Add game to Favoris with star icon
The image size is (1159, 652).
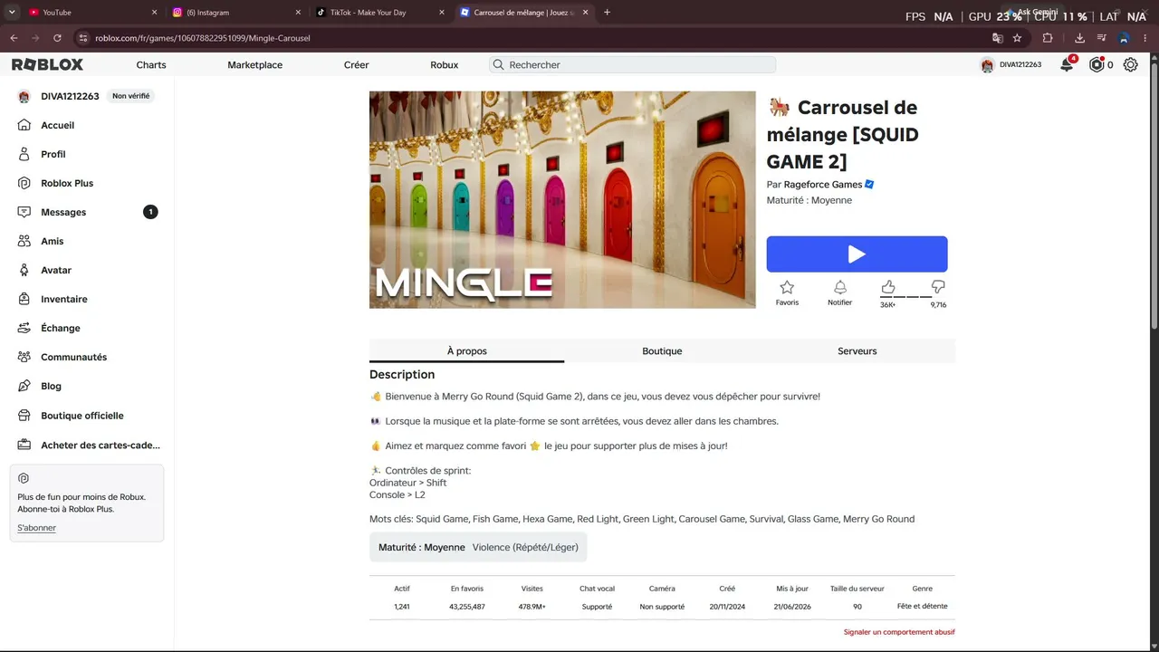[787, 287]
